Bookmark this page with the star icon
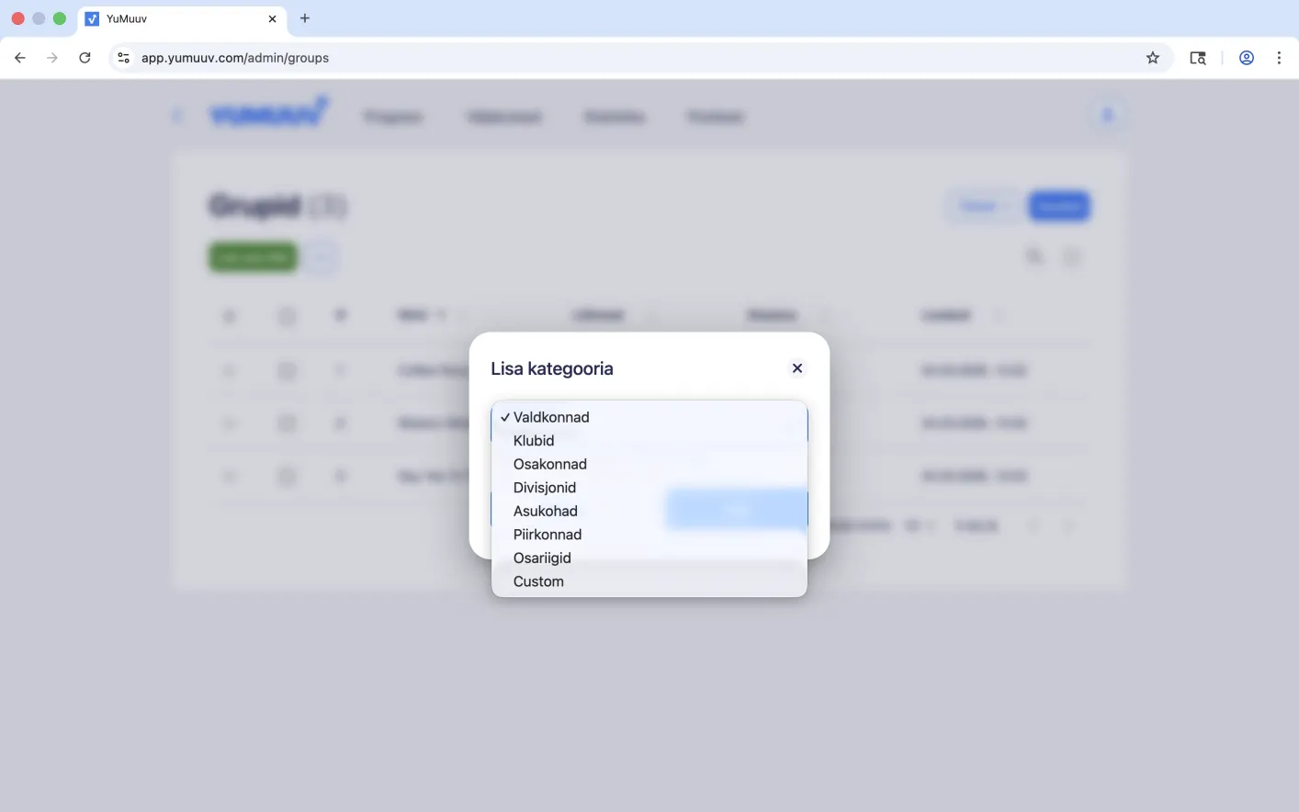The width and height of the screenshot is (1299, 812). pos(1153,58)
